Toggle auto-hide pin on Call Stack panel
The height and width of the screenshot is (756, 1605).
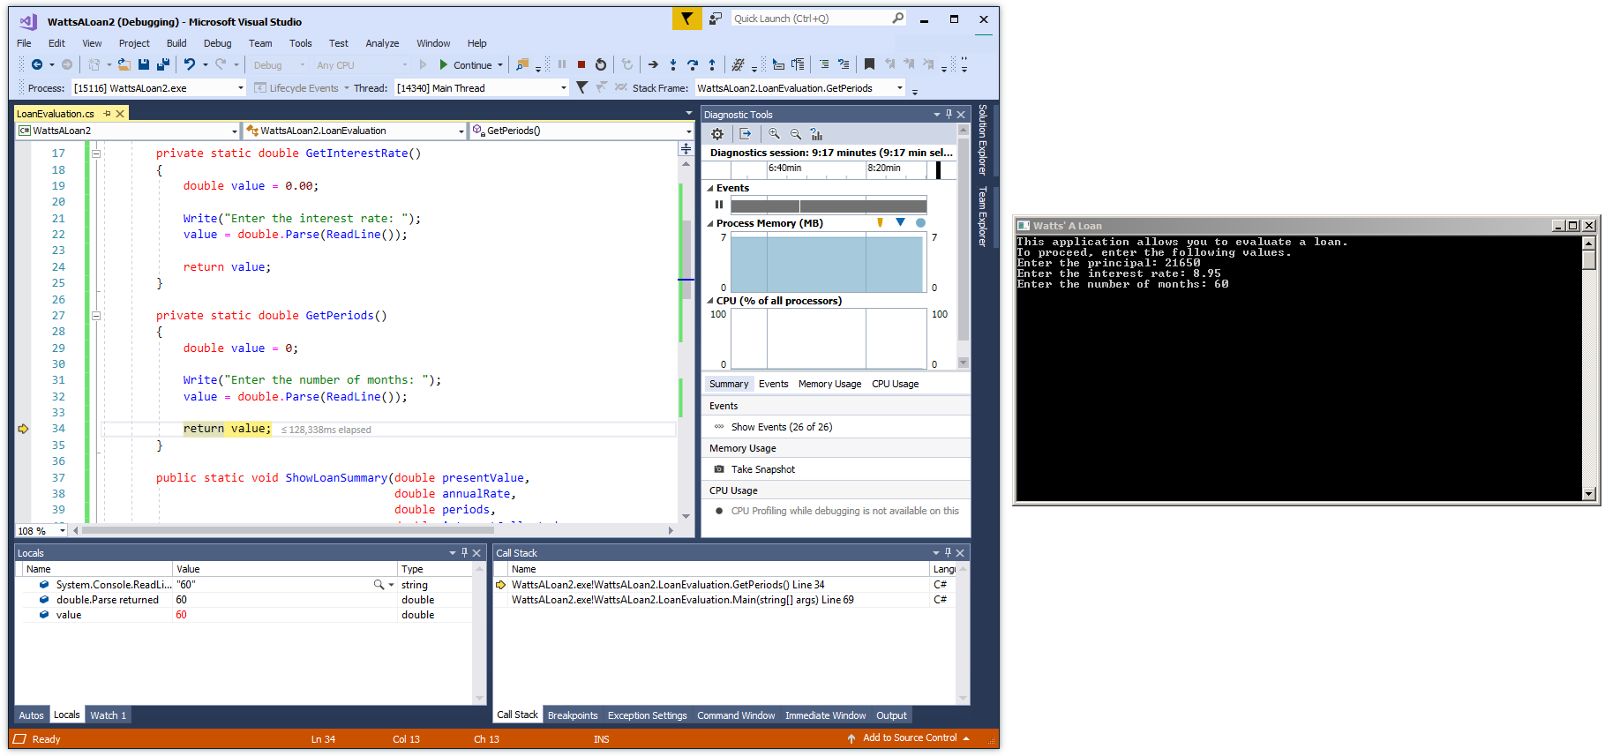pyautogui.click(x=948, y=553)
